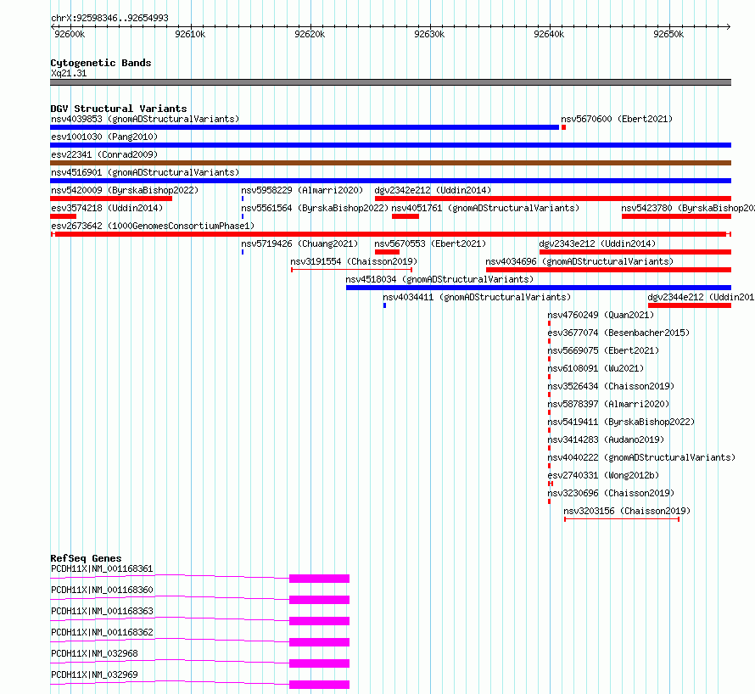Open nsv4516901 gnomADStructuralVariants label

[145, 172]
